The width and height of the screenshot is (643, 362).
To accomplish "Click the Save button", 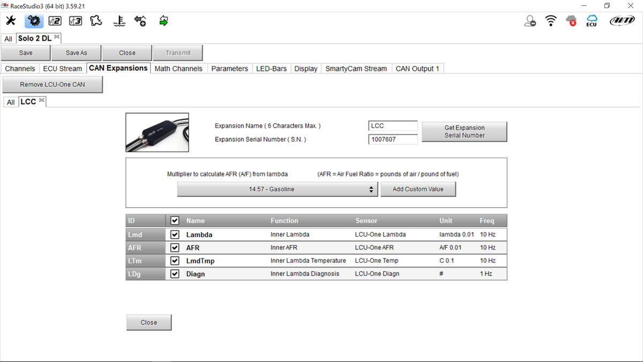I will coord(26,53).
